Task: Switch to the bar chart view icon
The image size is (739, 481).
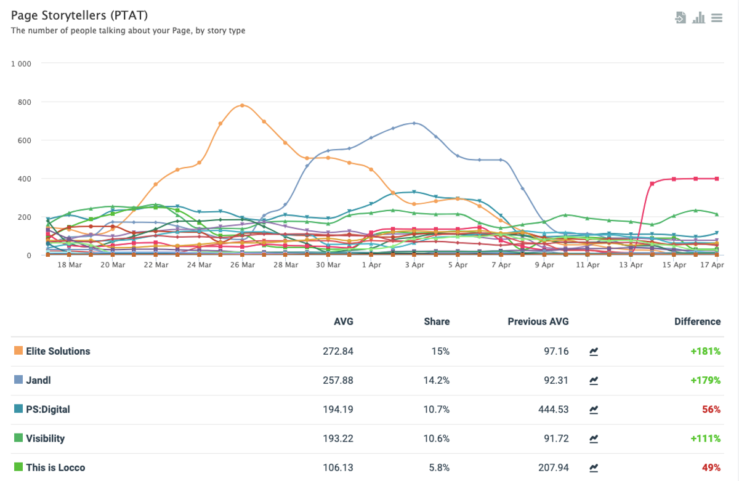Action: (x=698, y=17)
